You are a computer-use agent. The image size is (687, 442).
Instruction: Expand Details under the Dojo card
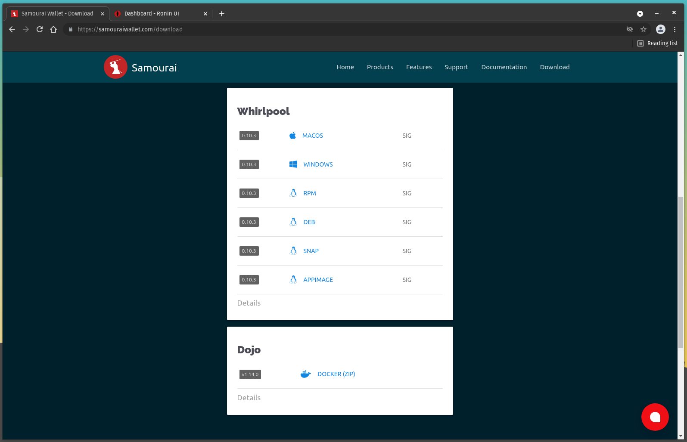click(249, 398)
